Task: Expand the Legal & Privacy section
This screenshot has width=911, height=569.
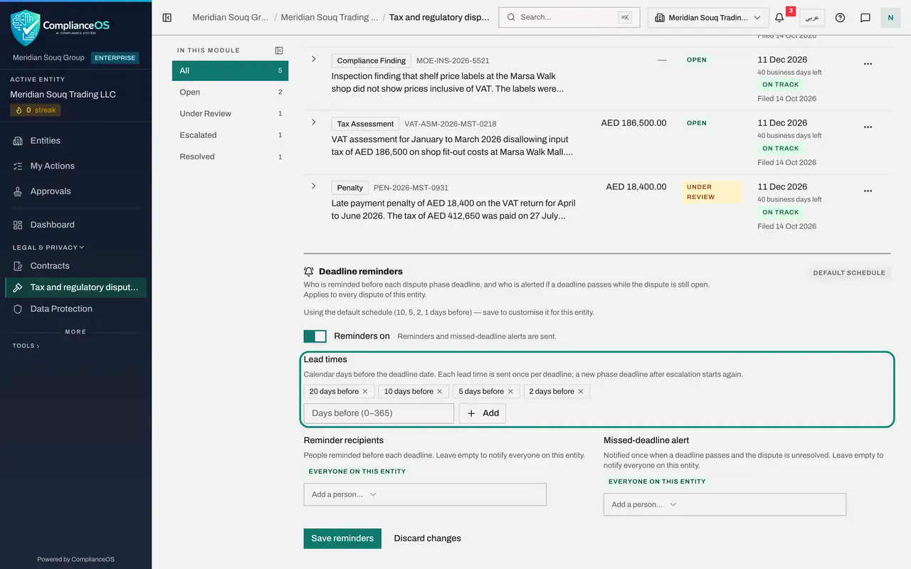Action: 48,248
